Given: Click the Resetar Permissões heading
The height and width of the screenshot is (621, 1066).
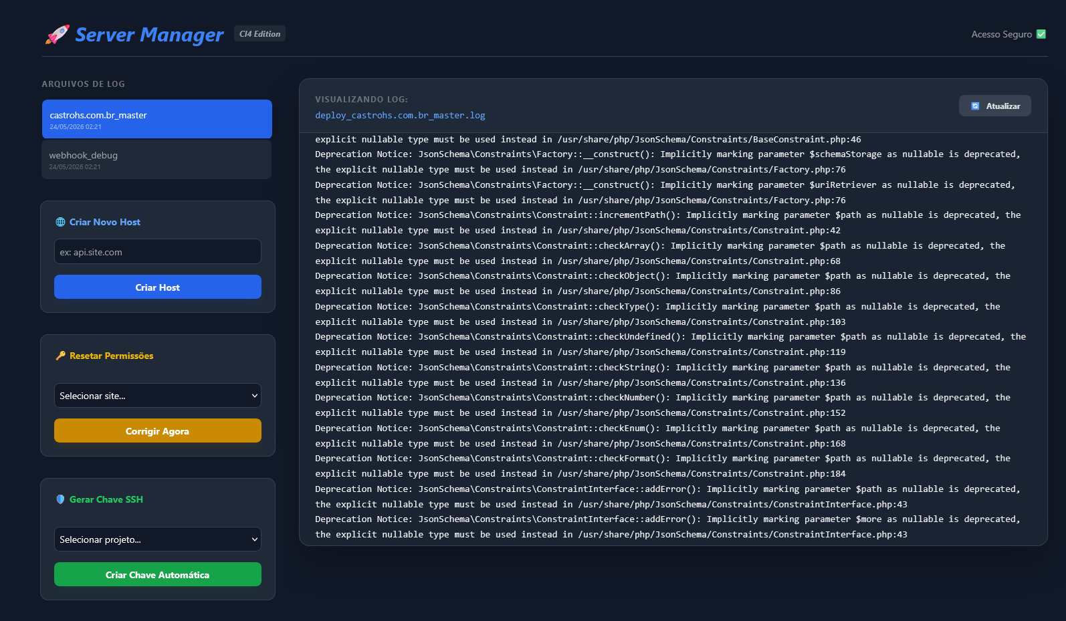Looking at the screenshot, I should (x=112, y=356).
